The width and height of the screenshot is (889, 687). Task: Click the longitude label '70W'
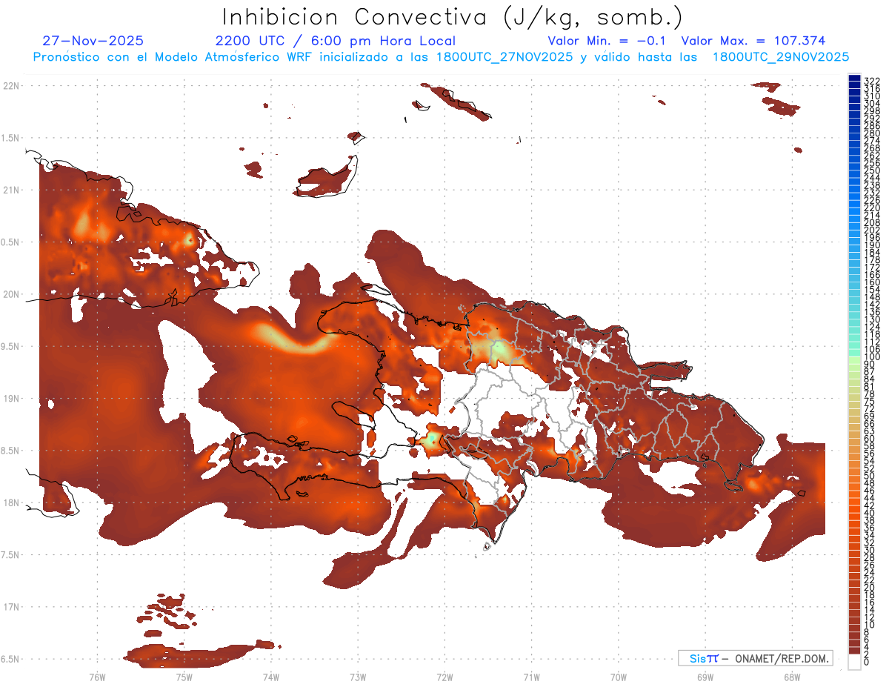pyautogui.click(x=618, y=677)
